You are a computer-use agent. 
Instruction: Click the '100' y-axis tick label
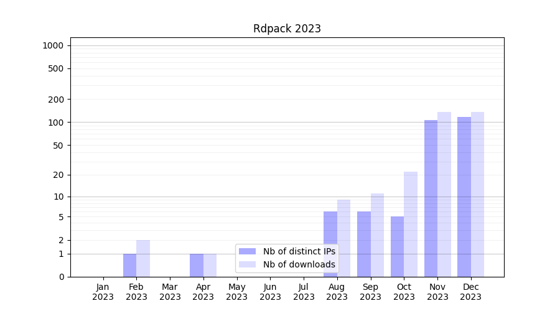57,123
